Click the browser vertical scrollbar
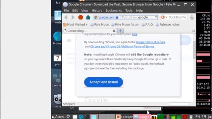 [x=194, y=50]
